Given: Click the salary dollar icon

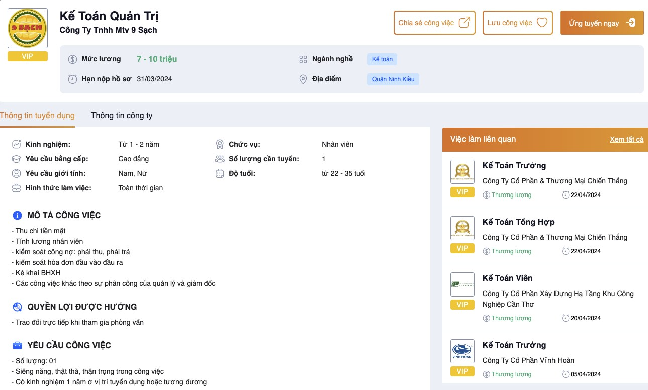Looking at the screenshot, I should click(x=73, y=59).
